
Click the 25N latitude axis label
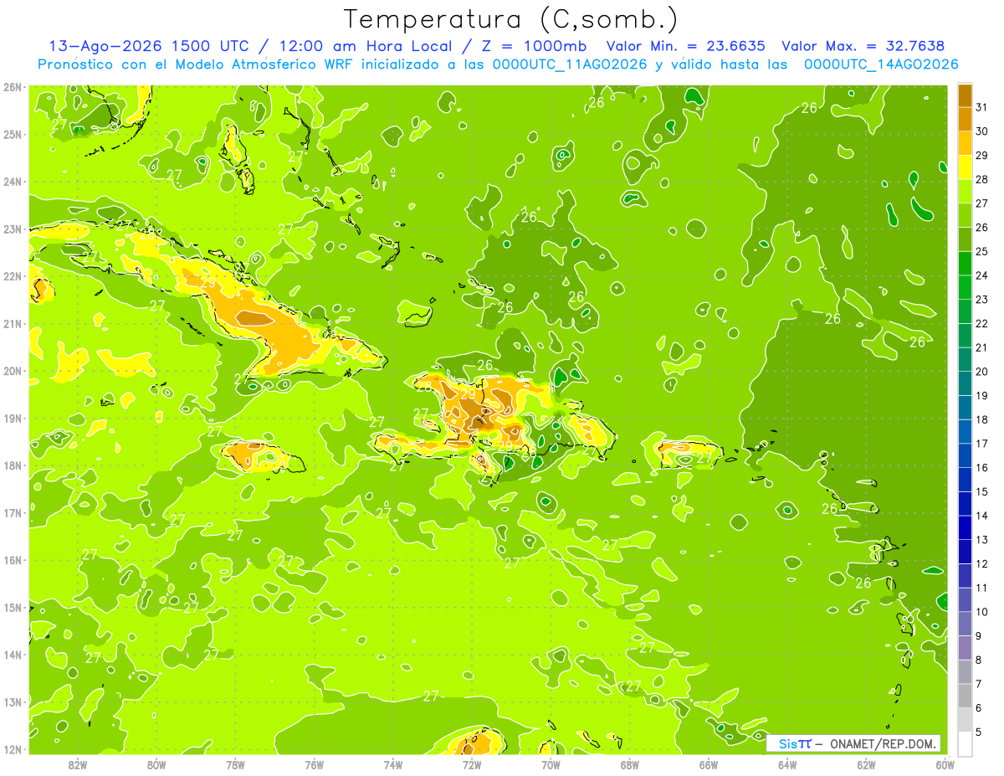coord(13,134)
